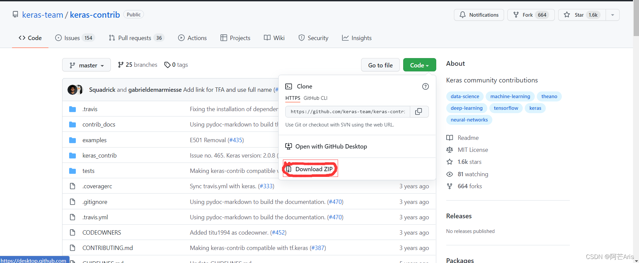Open the Readme link in About

tap(463, 138)
